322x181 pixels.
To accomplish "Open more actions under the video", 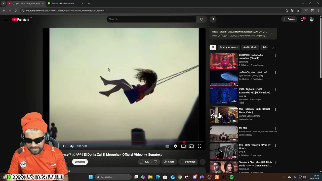I will 203,162.
